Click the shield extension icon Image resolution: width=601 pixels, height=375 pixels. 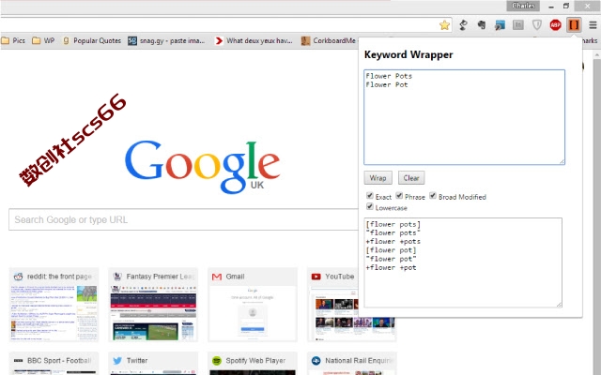tap(537, 25)
